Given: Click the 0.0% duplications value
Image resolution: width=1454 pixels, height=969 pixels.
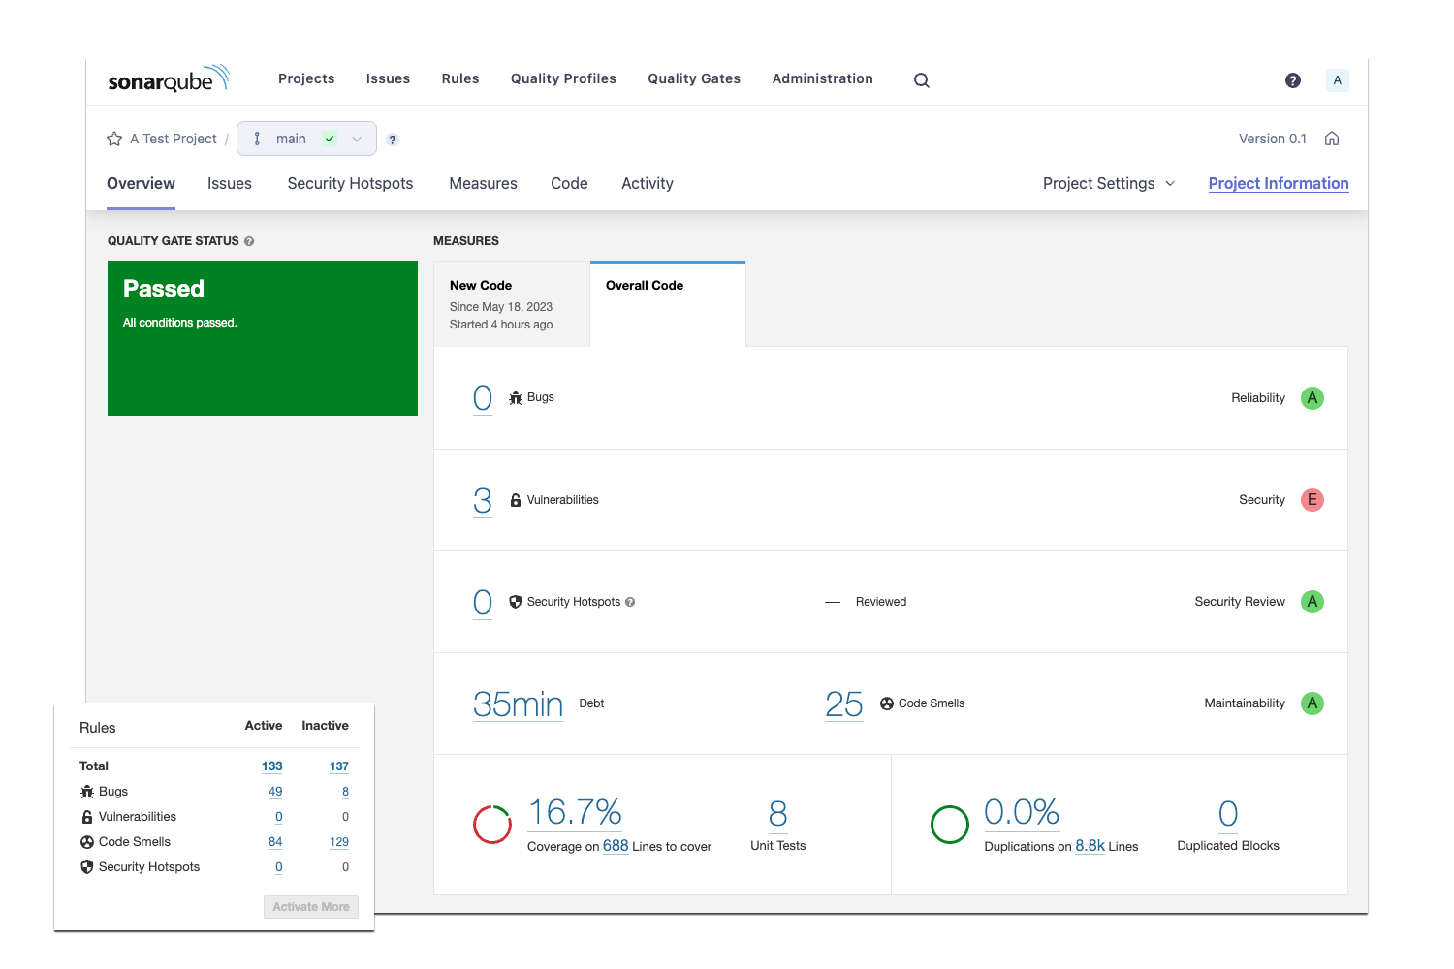Looking at the screenshot, I should [x=1022, y=812].
